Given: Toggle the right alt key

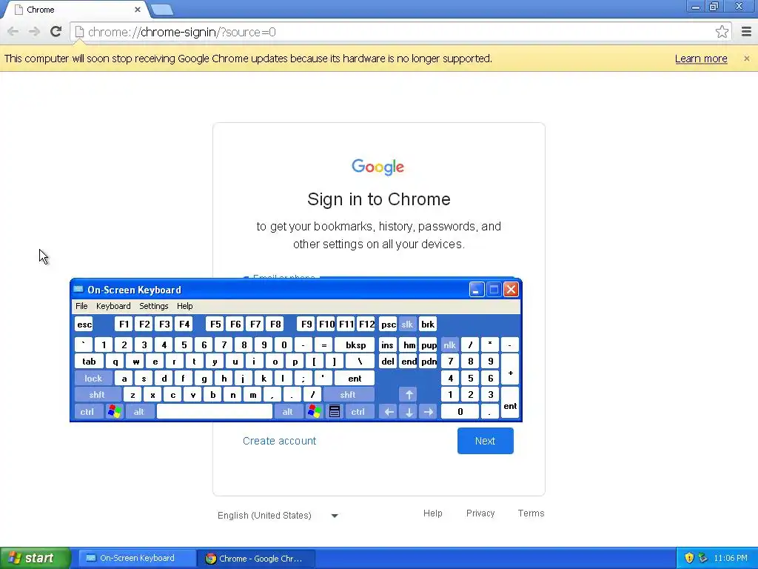Looking at the screenshot, I should pos(288,412).
